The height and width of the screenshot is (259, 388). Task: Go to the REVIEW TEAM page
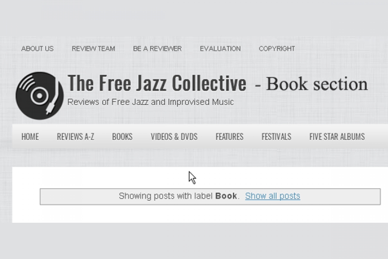(x=93, y=49)
